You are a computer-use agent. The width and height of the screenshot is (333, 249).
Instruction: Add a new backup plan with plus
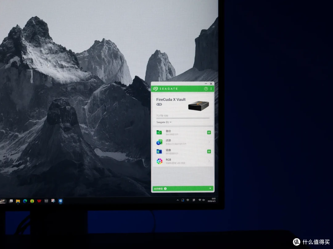tap(209, 132)
